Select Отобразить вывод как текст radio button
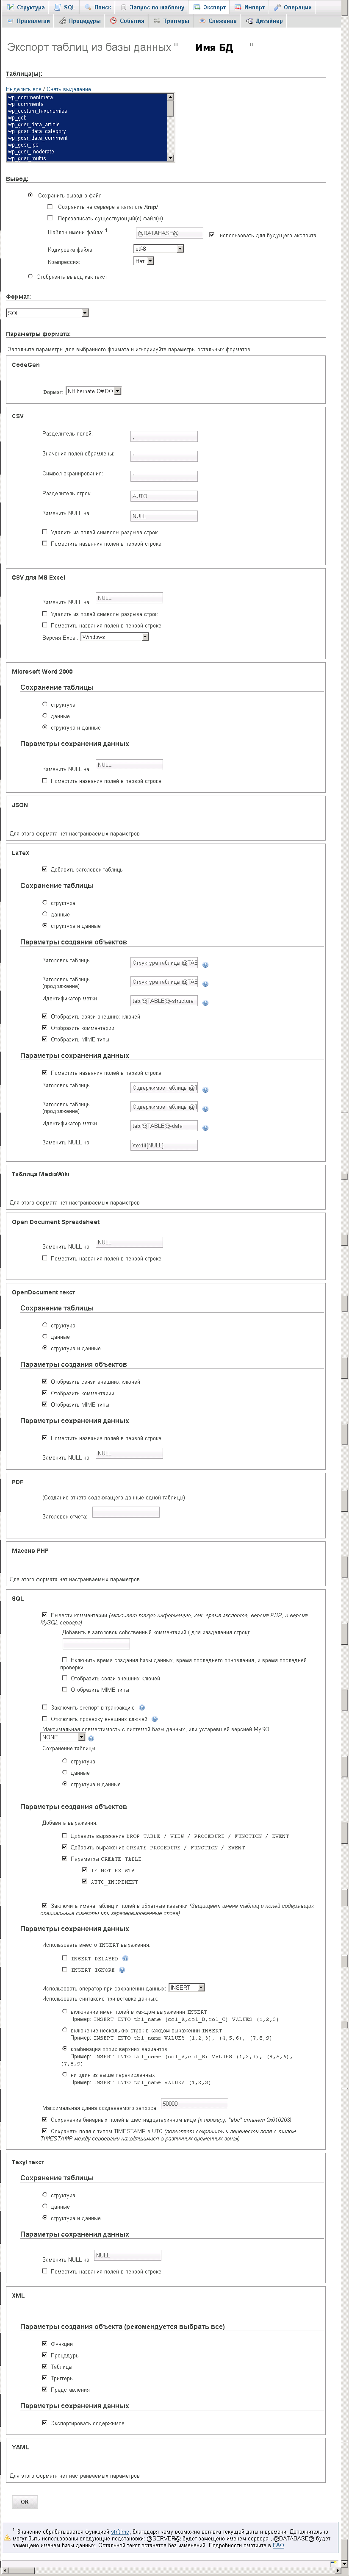This screenshot has width=349, height=2576. point(30,276)
